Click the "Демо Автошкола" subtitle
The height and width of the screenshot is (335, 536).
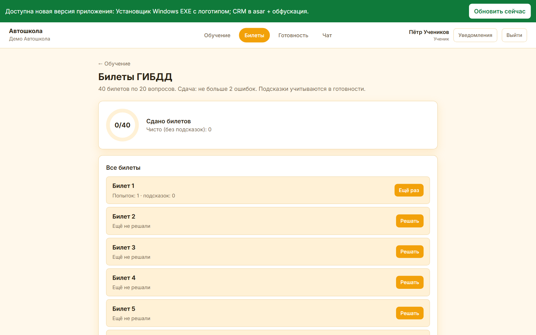point(29,39)
